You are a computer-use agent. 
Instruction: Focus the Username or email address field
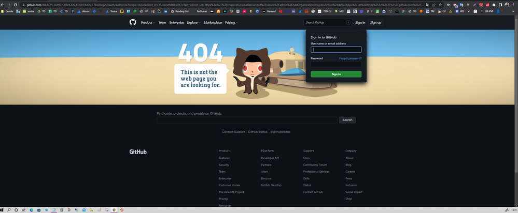tap(336, 50)
